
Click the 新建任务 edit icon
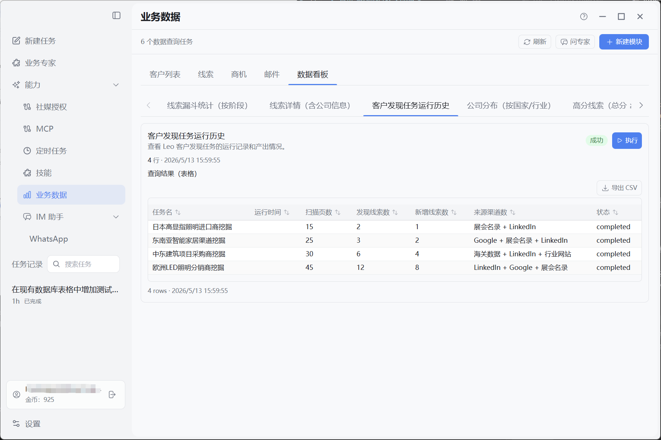tap(16, 41)
